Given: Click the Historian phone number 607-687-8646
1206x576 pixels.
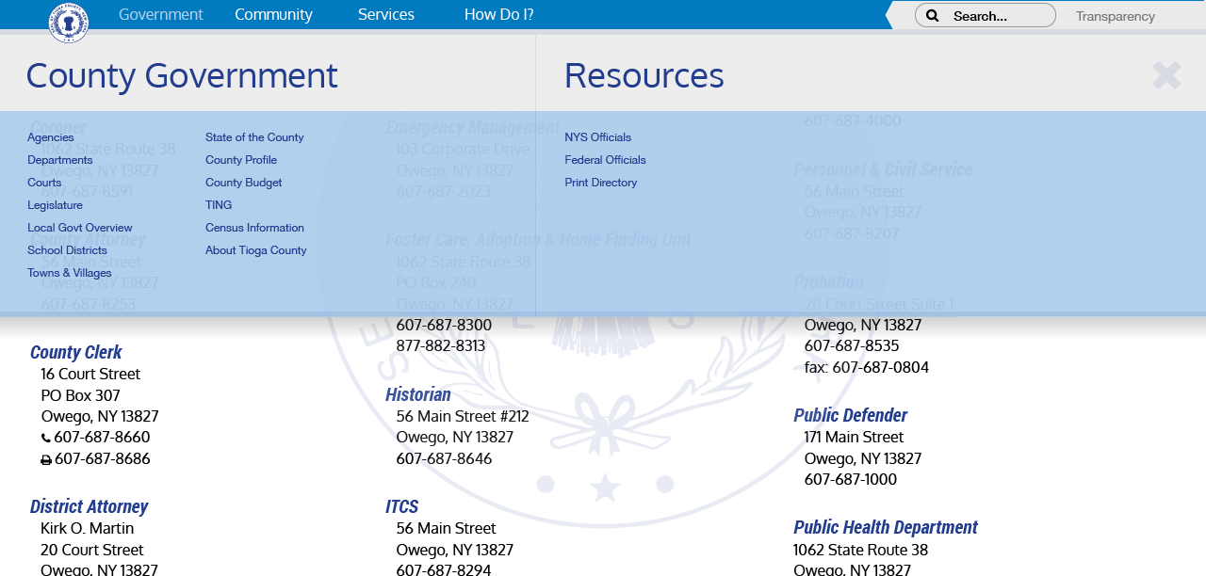Looking at the screenshot, I should click(x=444, y=459).
